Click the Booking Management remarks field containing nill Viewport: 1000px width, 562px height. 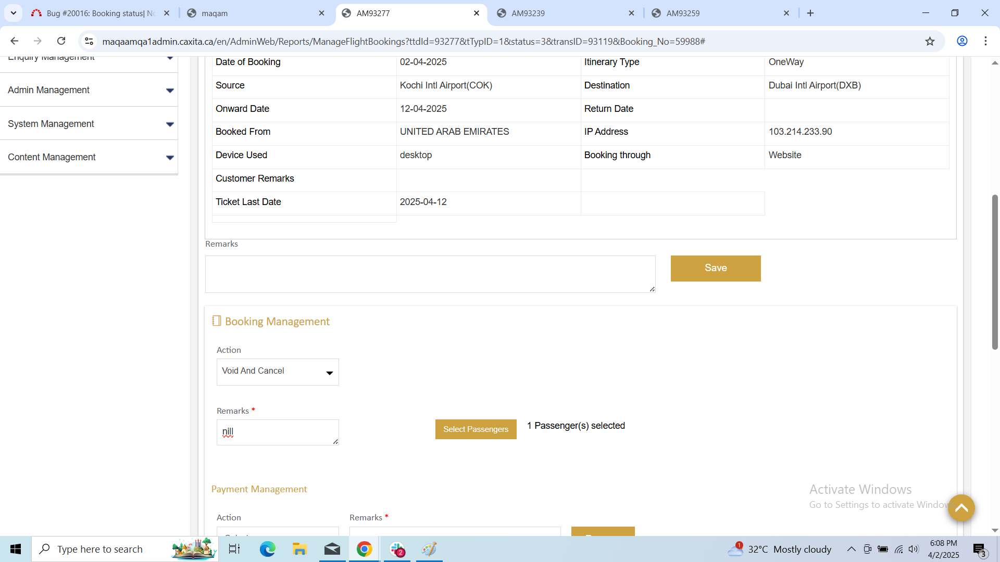(277, 432)
